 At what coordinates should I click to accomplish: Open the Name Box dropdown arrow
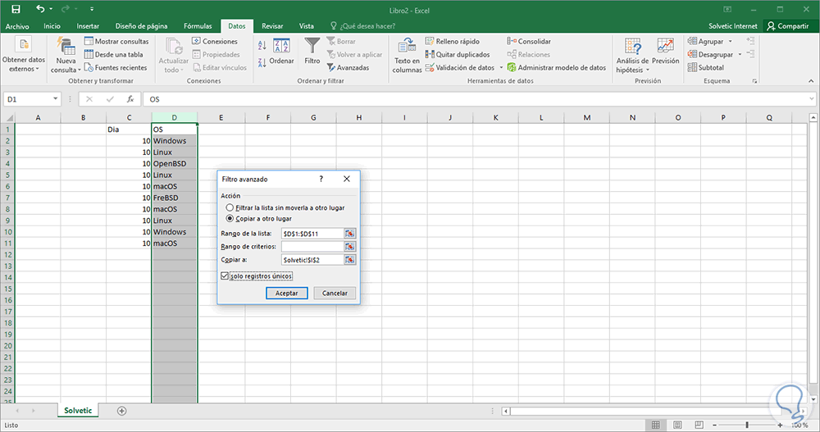click(56, 99)
